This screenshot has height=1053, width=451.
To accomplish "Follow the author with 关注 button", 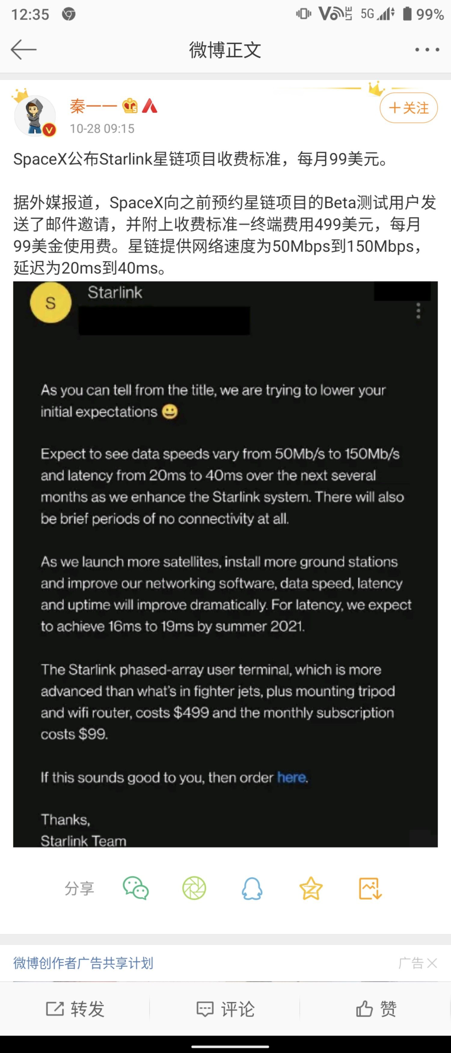I will (409, 108).
